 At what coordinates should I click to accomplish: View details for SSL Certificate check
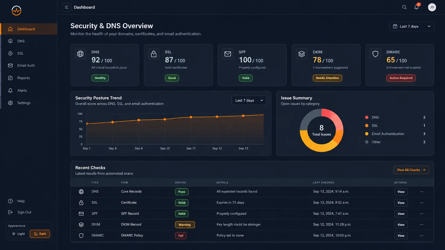pos(401,203)
